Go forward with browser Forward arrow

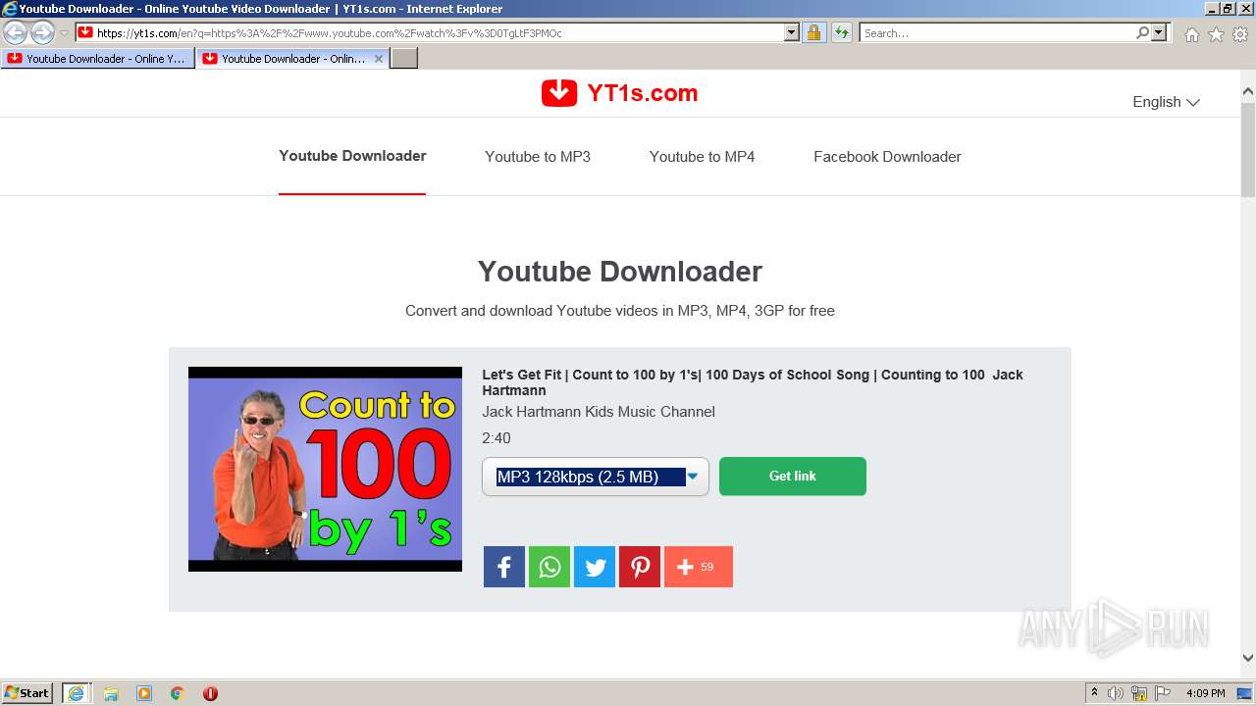[42, 32]
